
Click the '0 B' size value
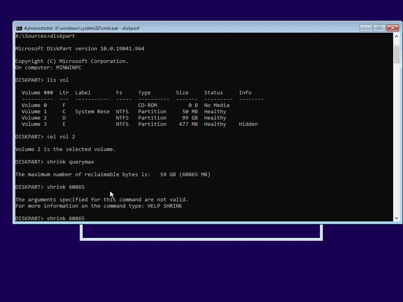[x=193, y=105]
